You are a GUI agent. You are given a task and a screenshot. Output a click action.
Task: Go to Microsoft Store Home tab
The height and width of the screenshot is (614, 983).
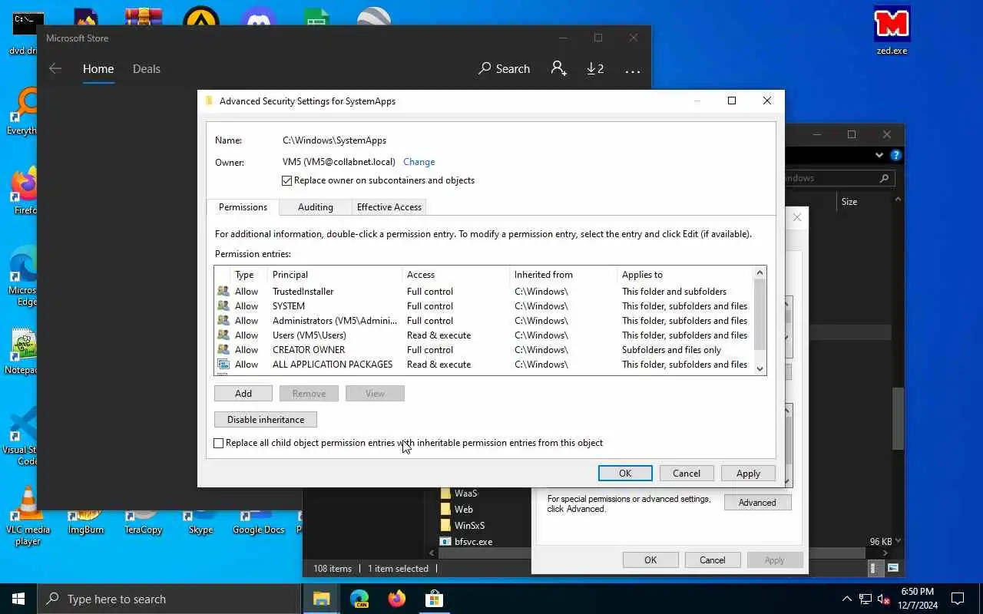coord(98,68)
